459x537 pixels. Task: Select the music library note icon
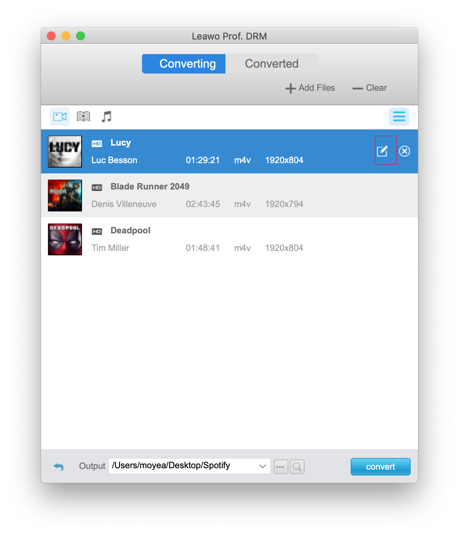point(107,117)
